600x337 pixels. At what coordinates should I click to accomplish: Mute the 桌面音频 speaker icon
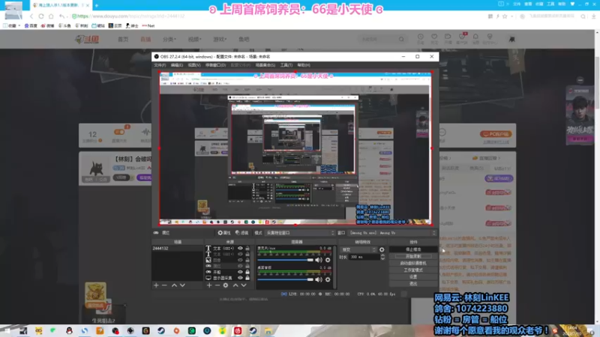click(318, 279)
